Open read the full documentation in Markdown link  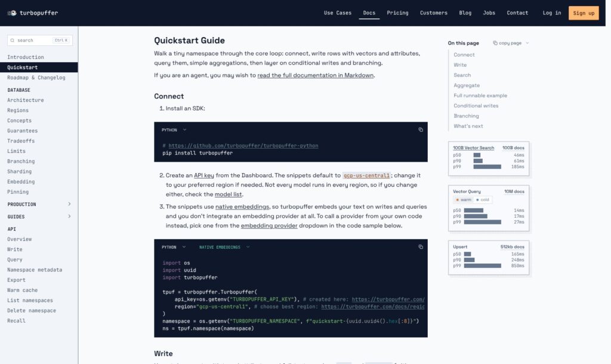315,75
